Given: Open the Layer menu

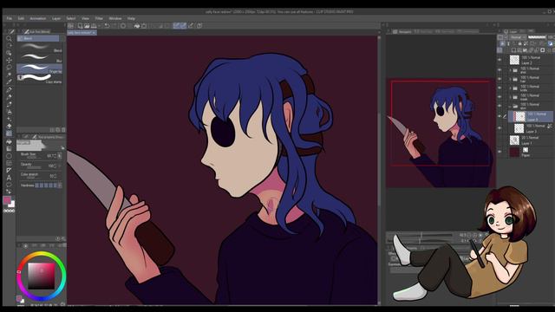Looking at the screenshot, I should pos(55,18).
